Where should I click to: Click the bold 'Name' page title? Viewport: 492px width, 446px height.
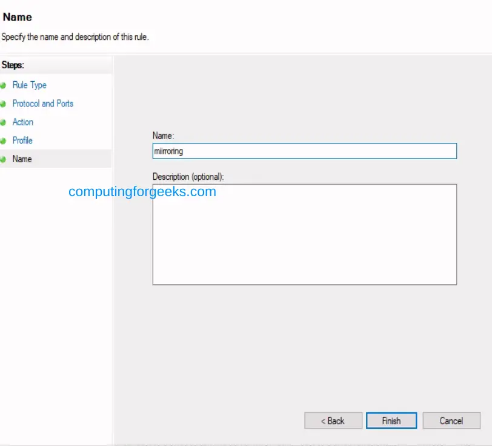[18, 17]
